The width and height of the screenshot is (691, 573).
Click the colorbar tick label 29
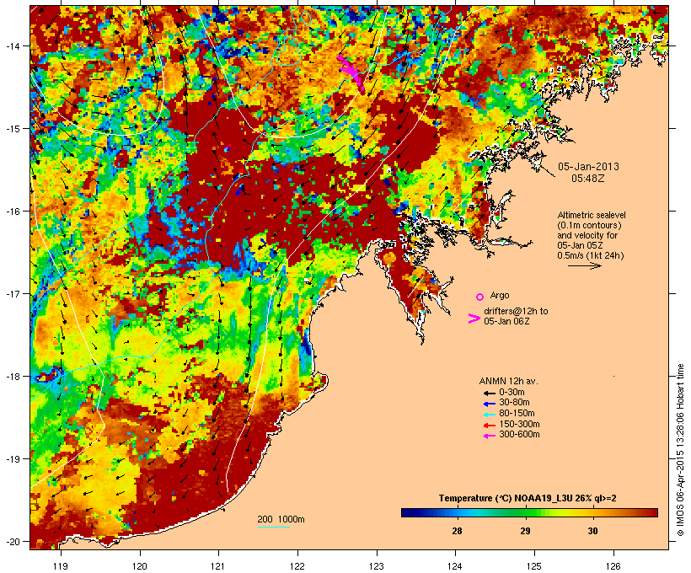click(x=525, y=531)
